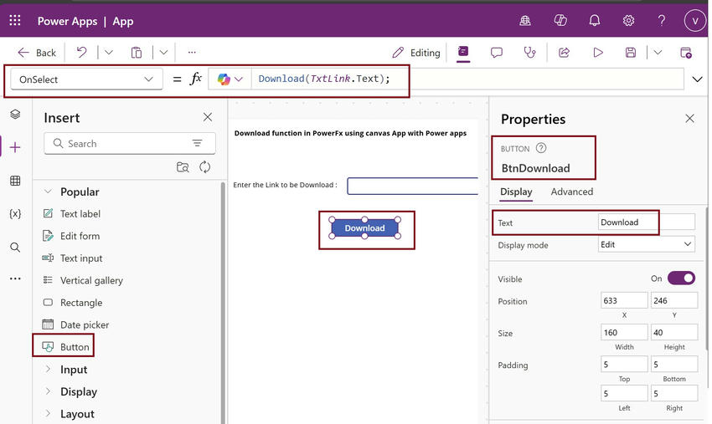Open the Copilot icon in the header

click(560, 20)
